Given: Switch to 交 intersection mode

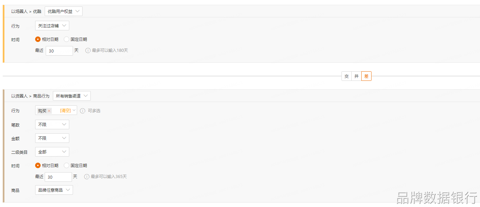Looking at the screenshot, I should pyautogui.click(x=347, y=76).
